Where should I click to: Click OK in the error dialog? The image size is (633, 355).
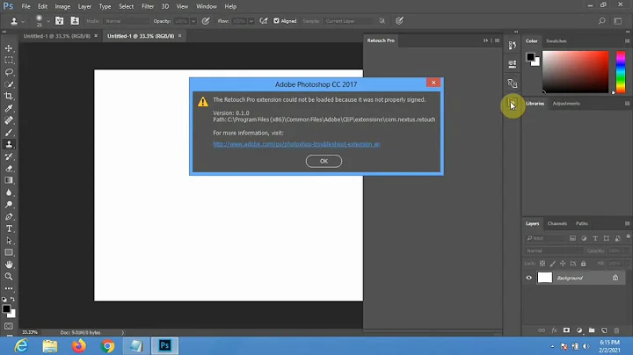pos(324,161)
